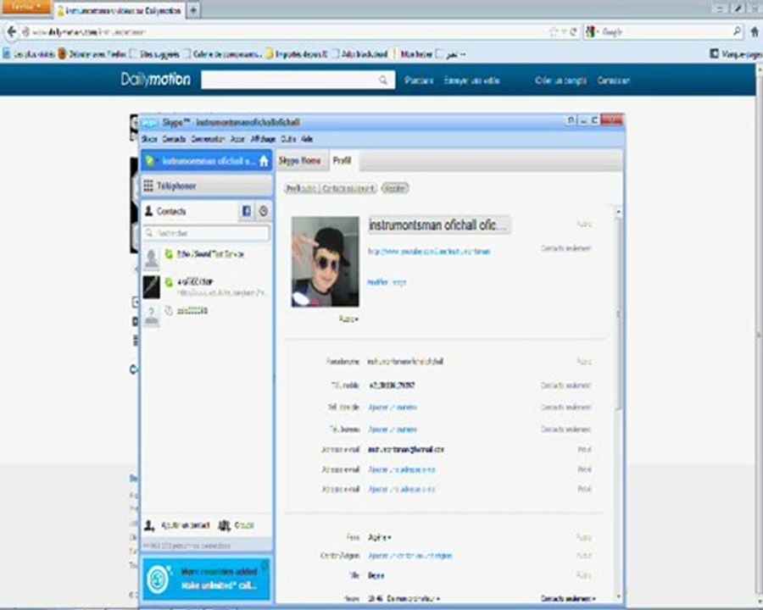
Task: Click the Contacts person icon in Skype sidebar
Action: 149,211
